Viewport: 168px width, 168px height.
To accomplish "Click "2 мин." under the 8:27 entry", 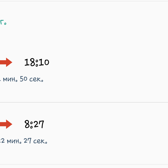I will [x=11, y=141].
